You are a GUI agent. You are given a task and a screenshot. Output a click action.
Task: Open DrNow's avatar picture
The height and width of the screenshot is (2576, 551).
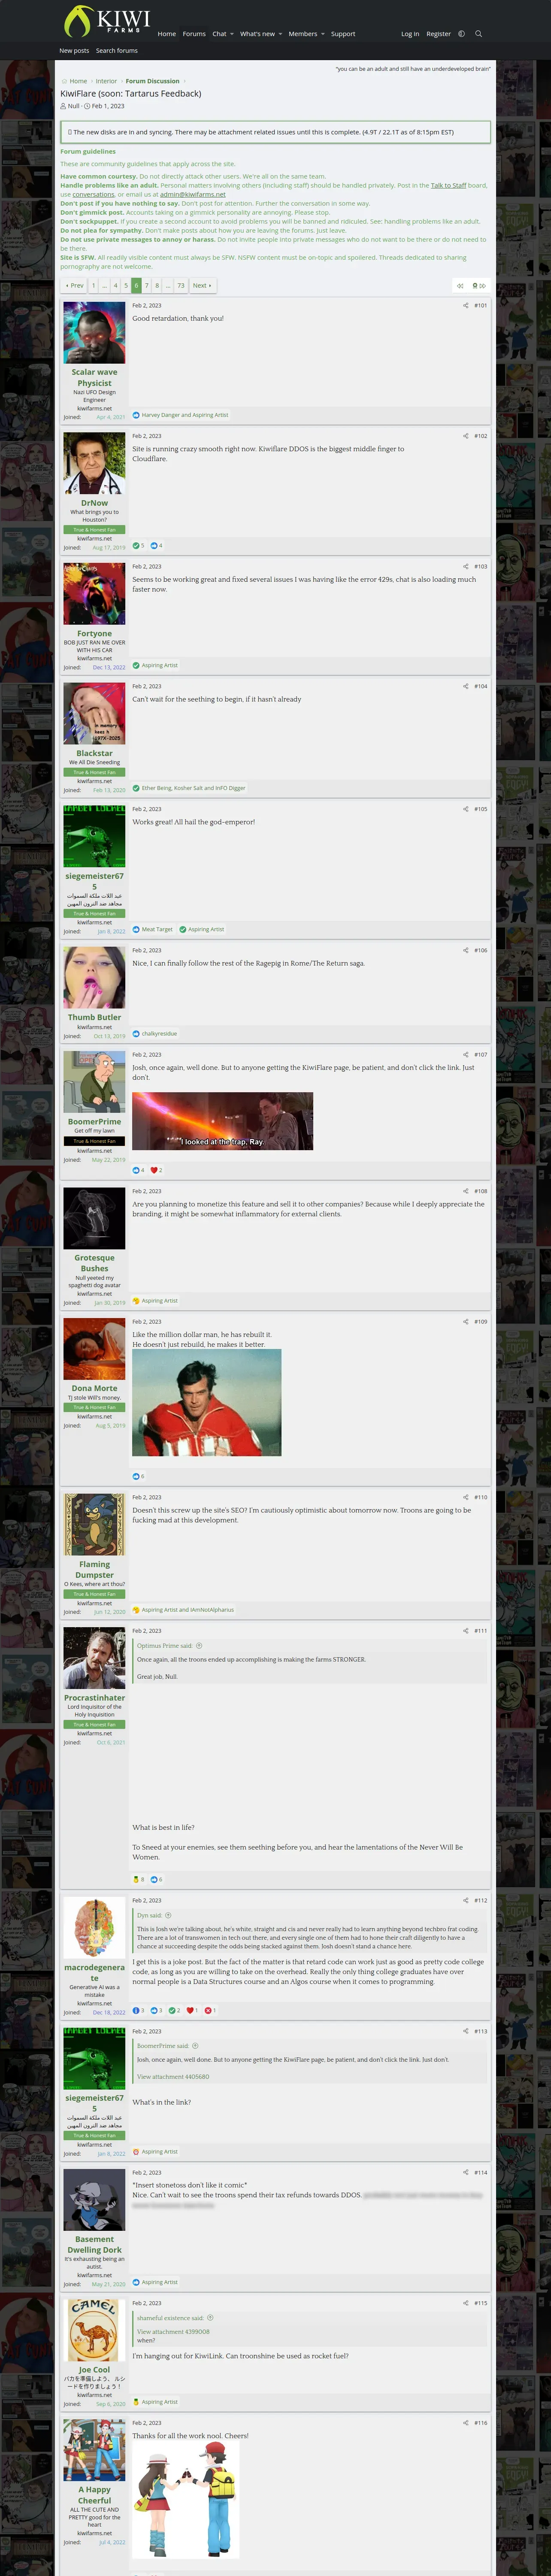94,463
